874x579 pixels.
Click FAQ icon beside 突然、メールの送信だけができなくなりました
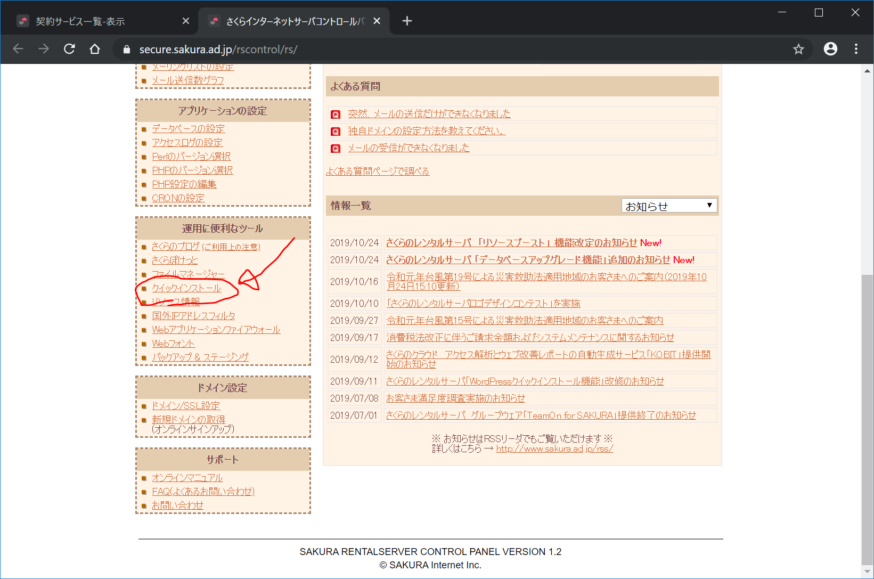[x=336, y=114]
